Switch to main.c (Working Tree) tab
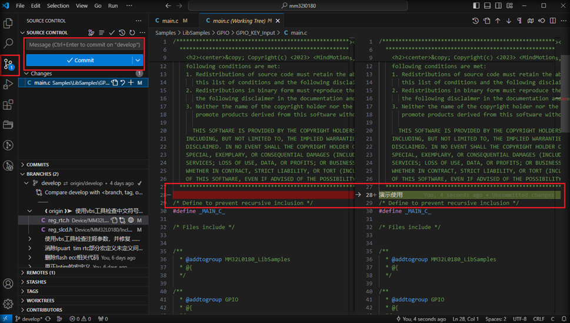Viewport: 570px width, 323px height. click(x=238, y=21)
